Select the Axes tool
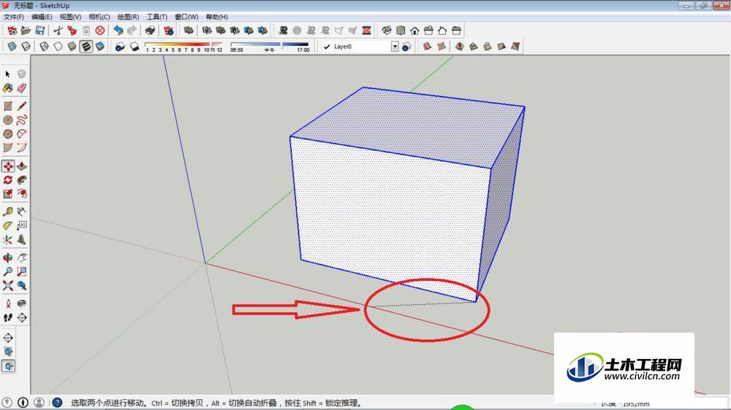The image size is (731, 410). (7, 240)
